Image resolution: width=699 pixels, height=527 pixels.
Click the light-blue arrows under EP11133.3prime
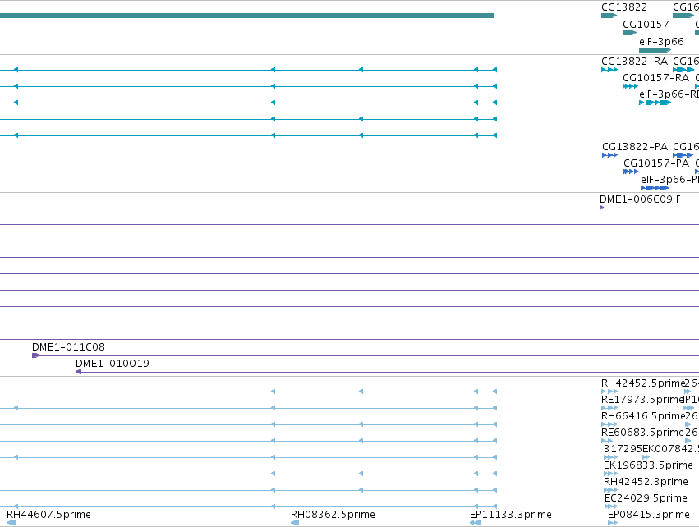pos(476,523)
